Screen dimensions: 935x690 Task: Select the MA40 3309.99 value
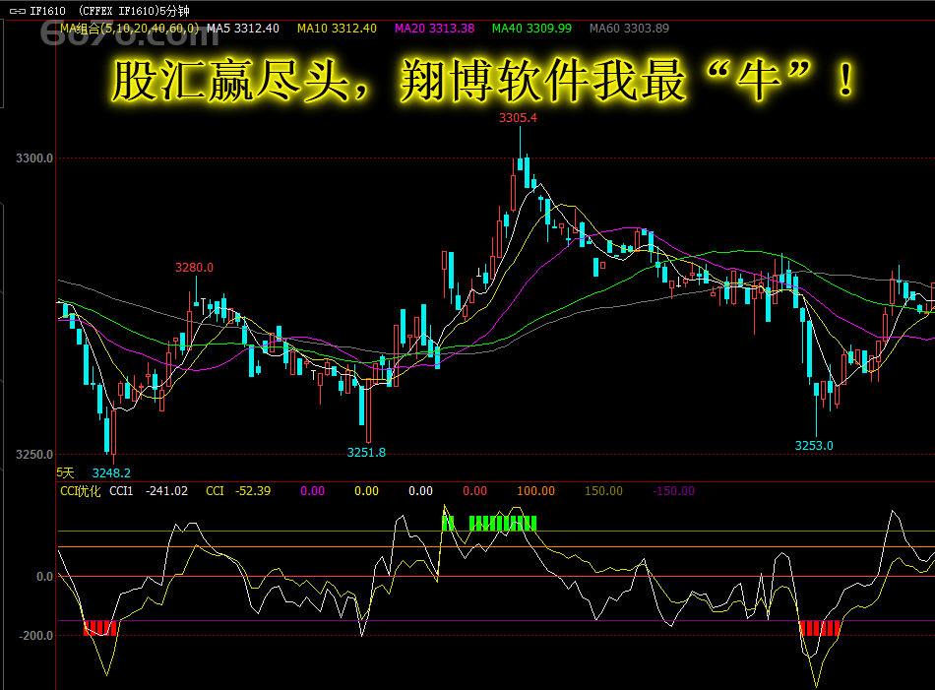(531, 28)
